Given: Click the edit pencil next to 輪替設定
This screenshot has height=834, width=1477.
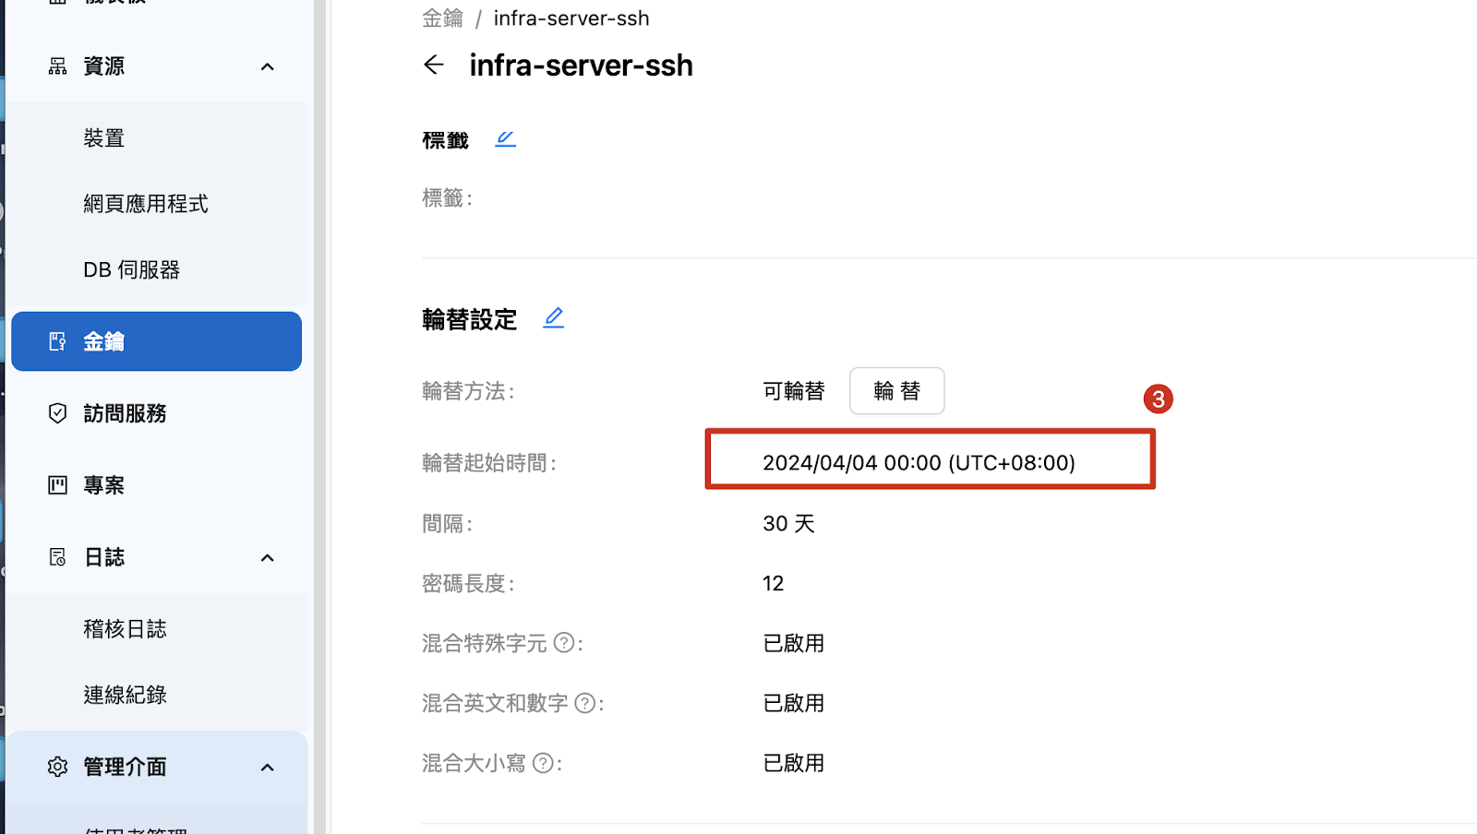Looking at the screenshot, I should (553, 318).
